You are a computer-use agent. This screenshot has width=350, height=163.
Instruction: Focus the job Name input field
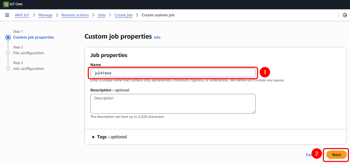pyautogui.click(x=173, y=73)
